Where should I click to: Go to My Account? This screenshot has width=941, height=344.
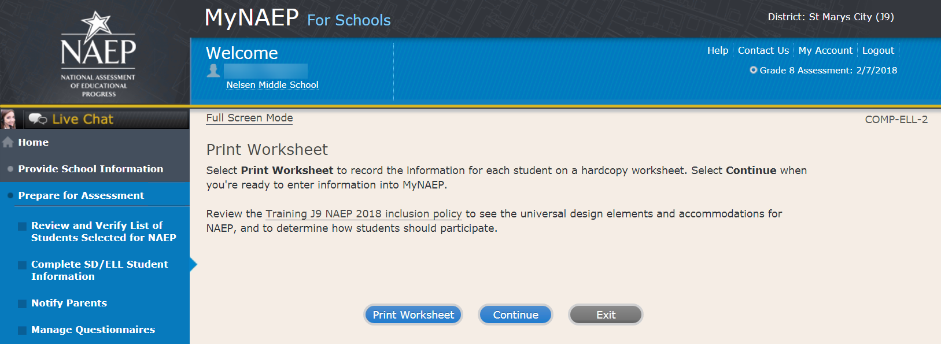click(825, 50)
